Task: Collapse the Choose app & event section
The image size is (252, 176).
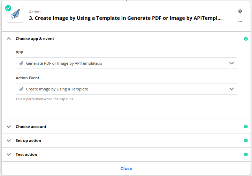Action: tap(9, 39)
